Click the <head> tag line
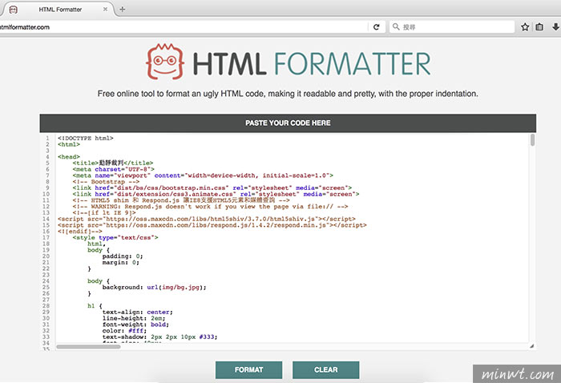 [69, 156]
